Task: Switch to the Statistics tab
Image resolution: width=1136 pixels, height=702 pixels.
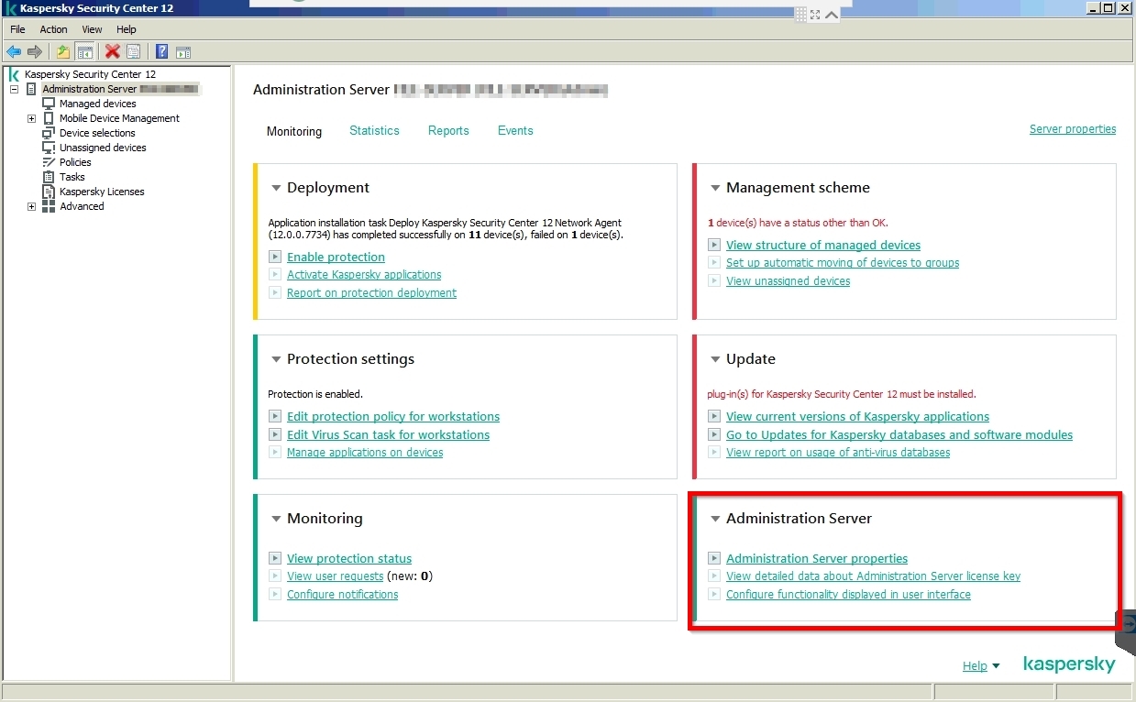Action: 374,130
